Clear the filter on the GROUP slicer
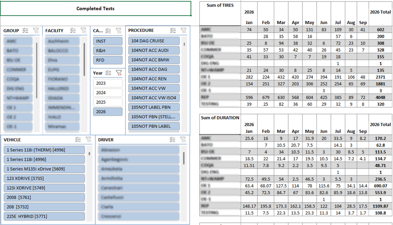 36,31
